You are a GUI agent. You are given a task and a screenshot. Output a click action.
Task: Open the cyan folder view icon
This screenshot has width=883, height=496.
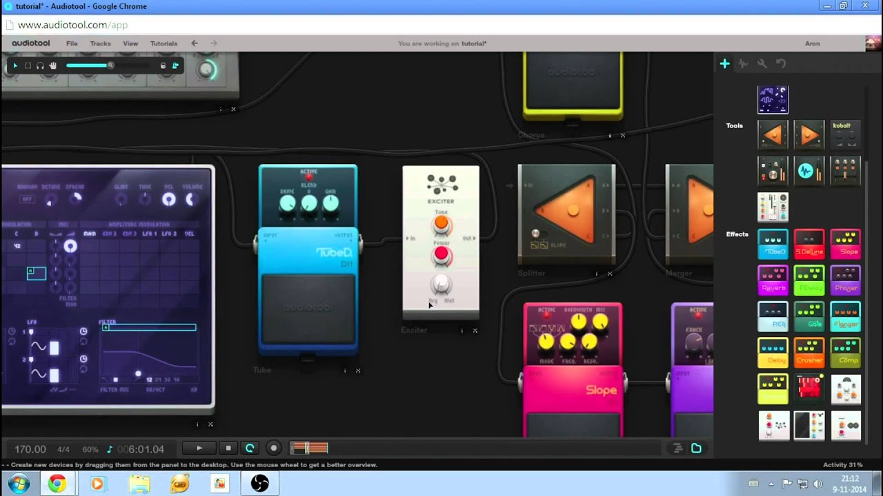(x=697, y=448)
